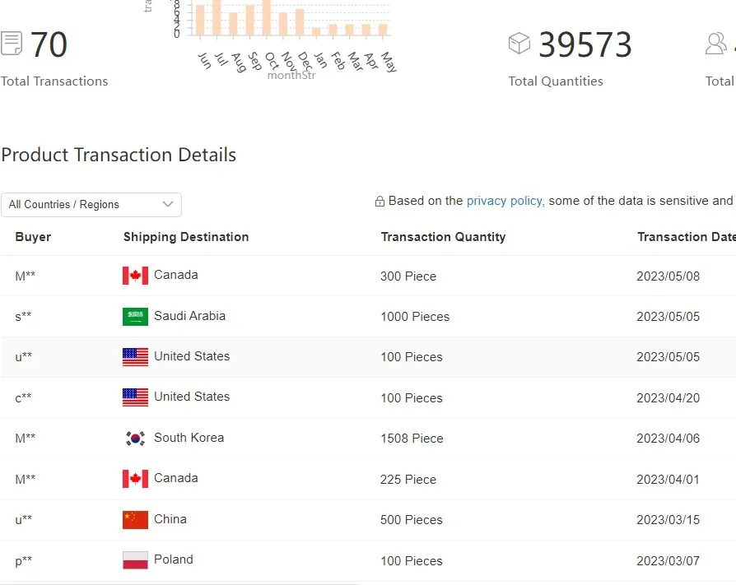Click the 39573 total quantities number
Image resolution: width=736 pixels, height=585 pixels.
[585, 45]
